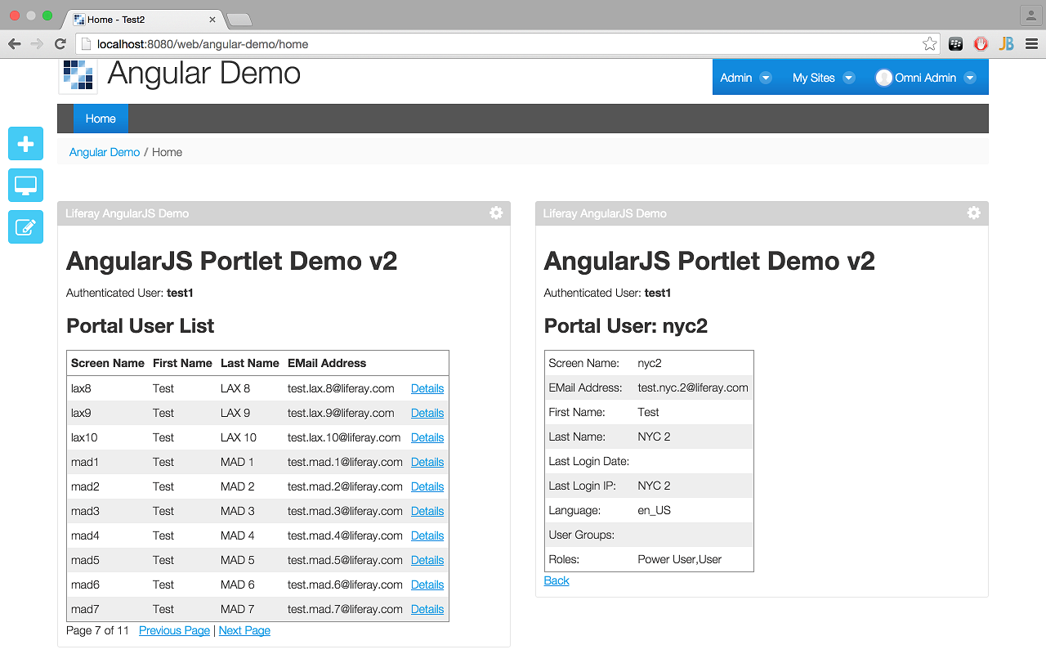
Task: Click the red hand extension icon
Action: coord(981,44)
